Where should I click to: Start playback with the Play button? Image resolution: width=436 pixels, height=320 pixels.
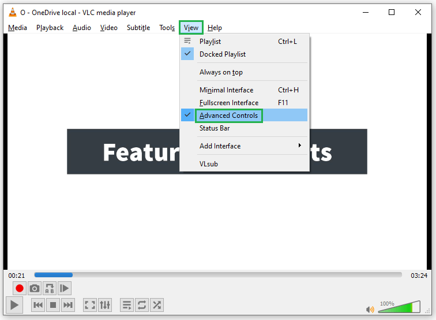tap(14, 305)
